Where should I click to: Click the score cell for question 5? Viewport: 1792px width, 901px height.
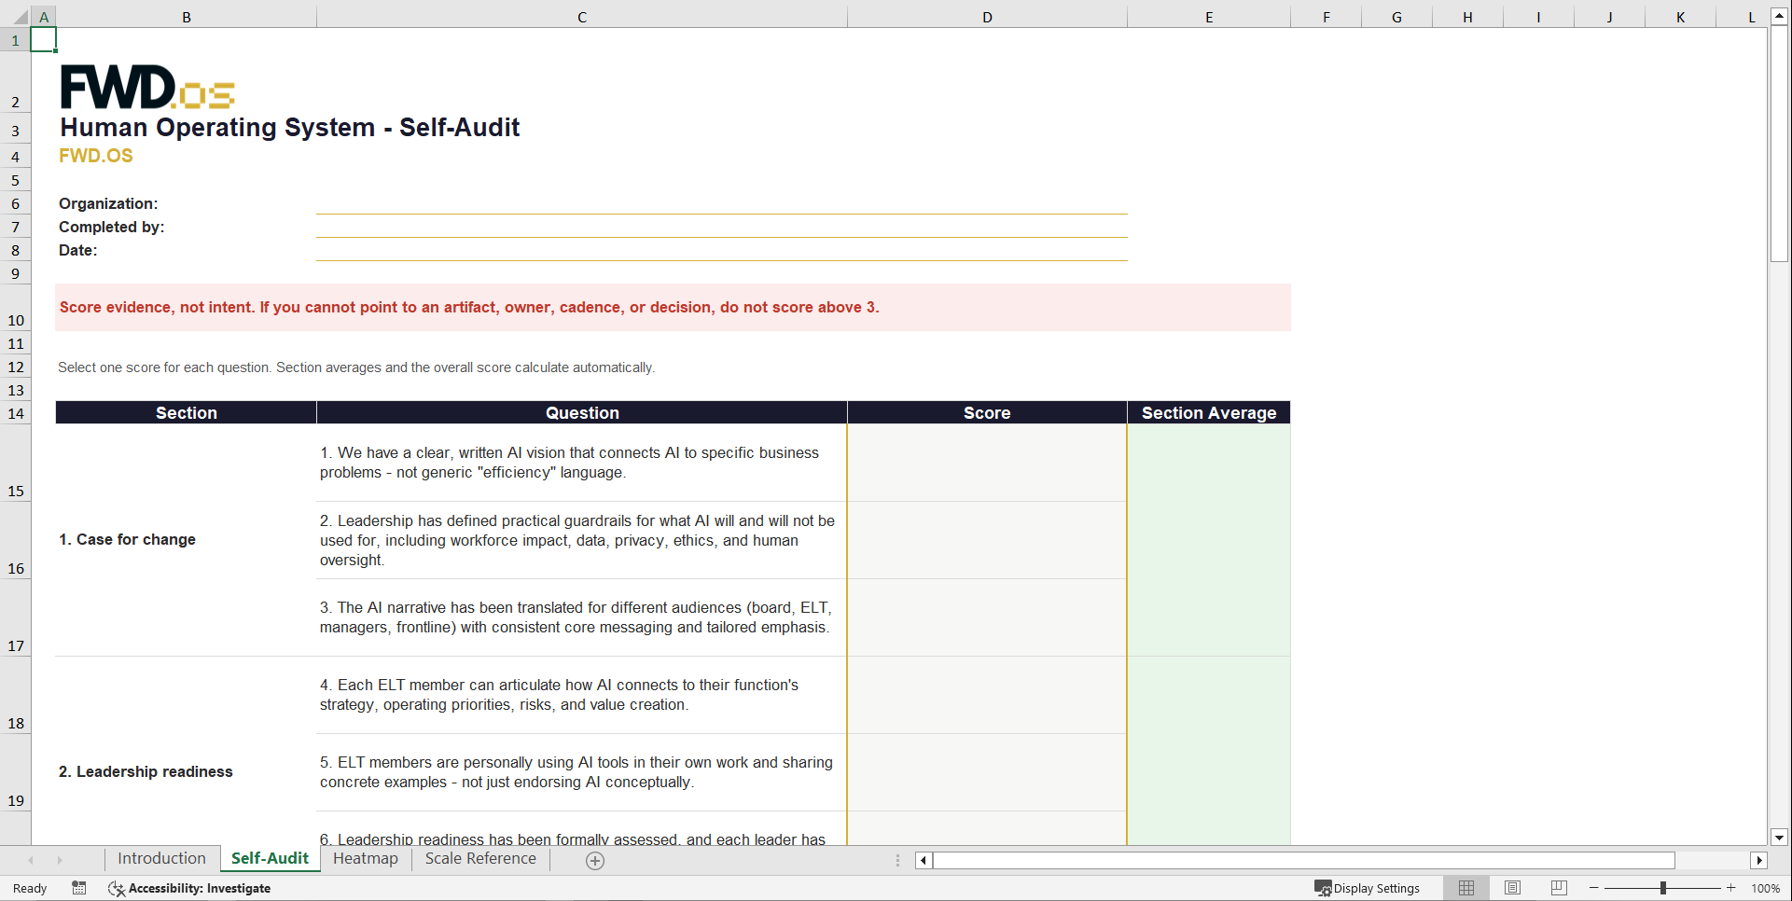pos(987,772)
